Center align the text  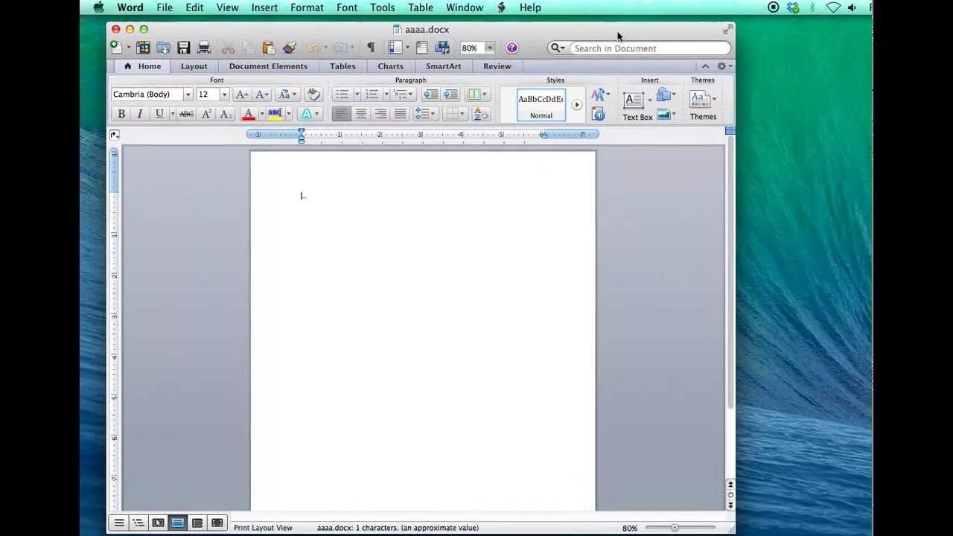coord(361,114)
